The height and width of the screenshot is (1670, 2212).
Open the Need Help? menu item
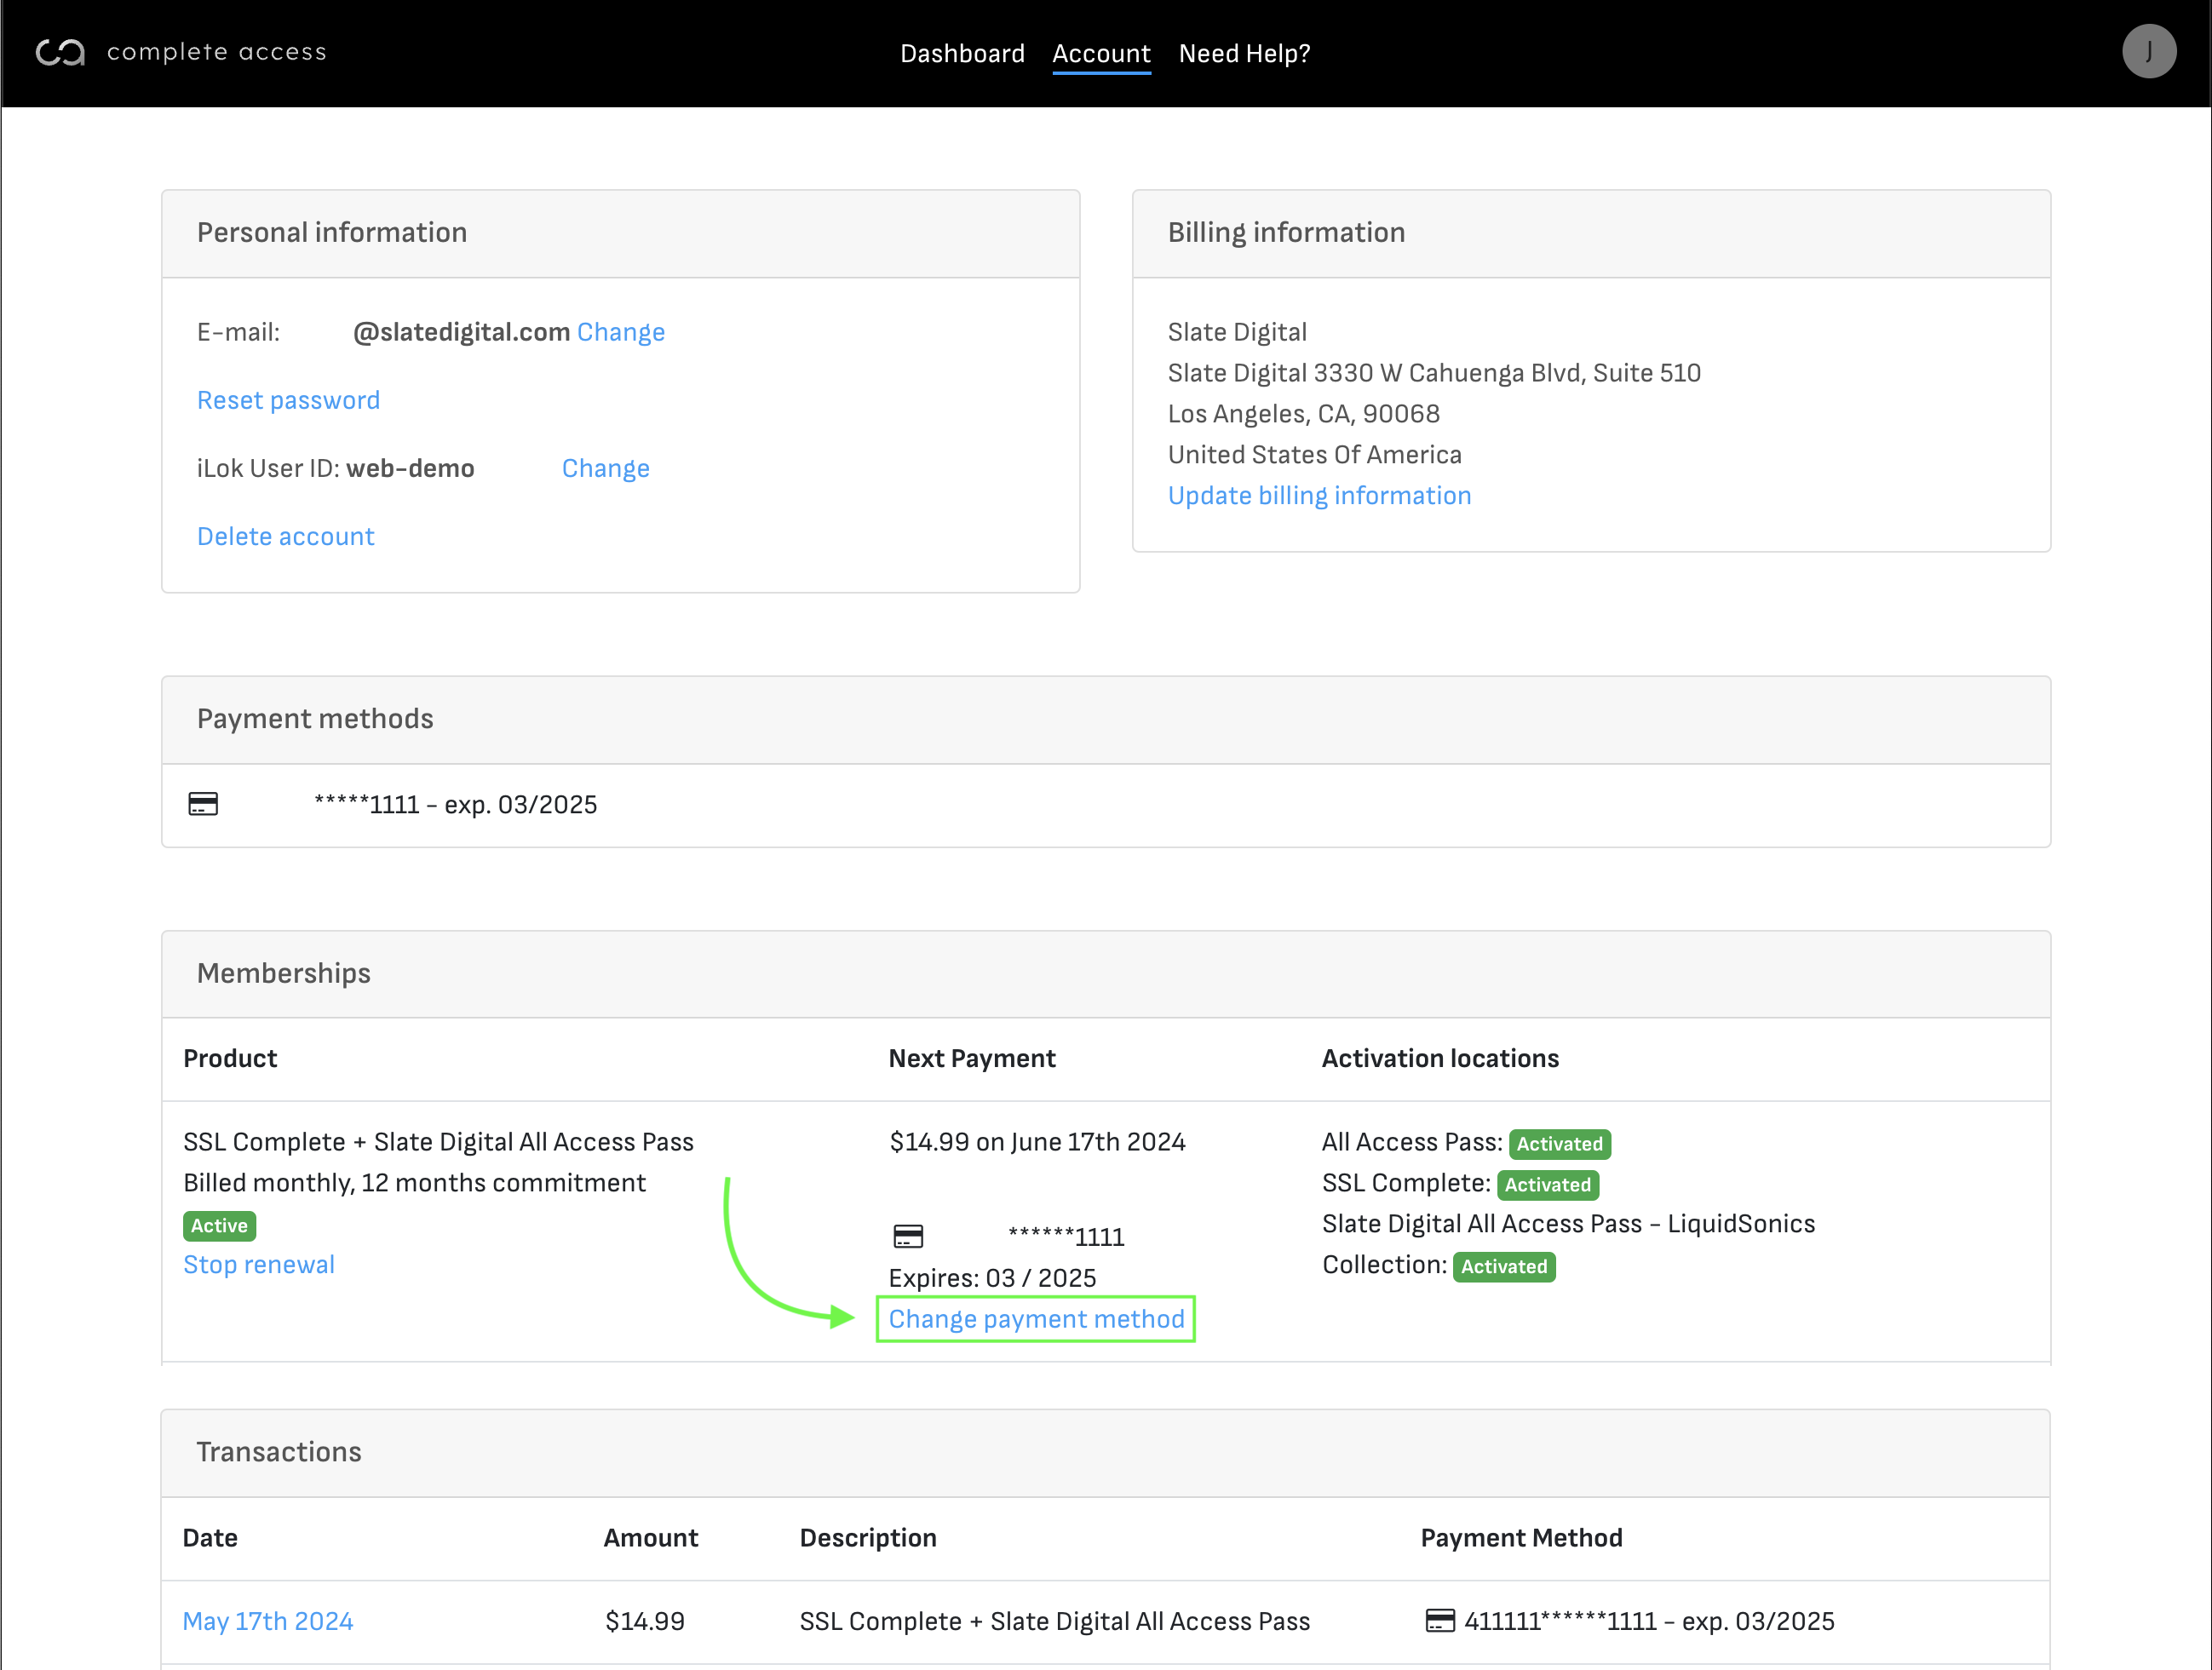tap(1244, 54)
